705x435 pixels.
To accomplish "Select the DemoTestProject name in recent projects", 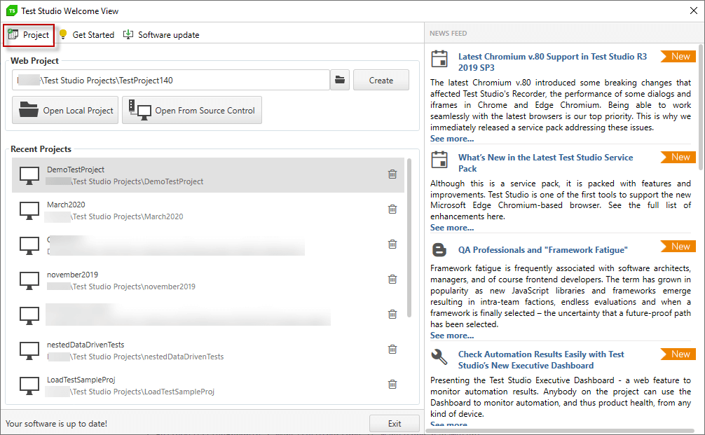I will click(x=76, y=170).
